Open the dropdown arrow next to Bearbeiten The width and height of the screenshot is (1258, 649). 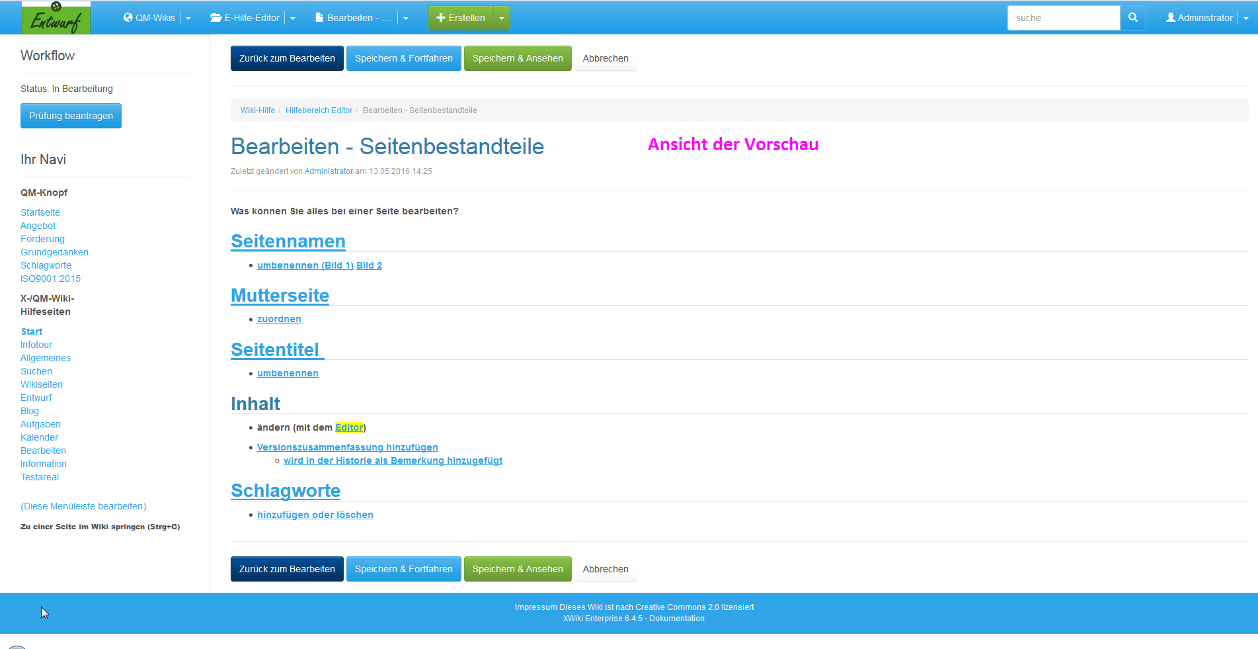(406, 19)
